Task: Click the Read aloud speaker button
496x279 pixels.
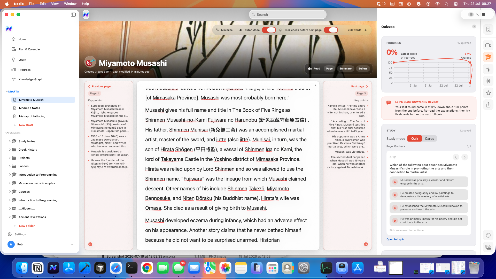Action: 314,69
